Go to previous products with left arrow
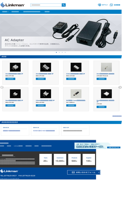 [x=2, y=87]
